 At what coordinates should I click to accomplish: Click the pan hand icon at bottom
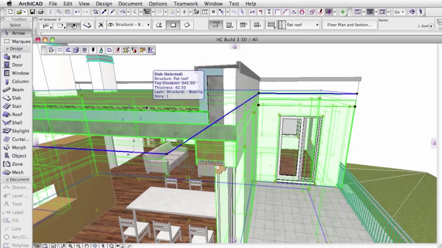(87, 246)
